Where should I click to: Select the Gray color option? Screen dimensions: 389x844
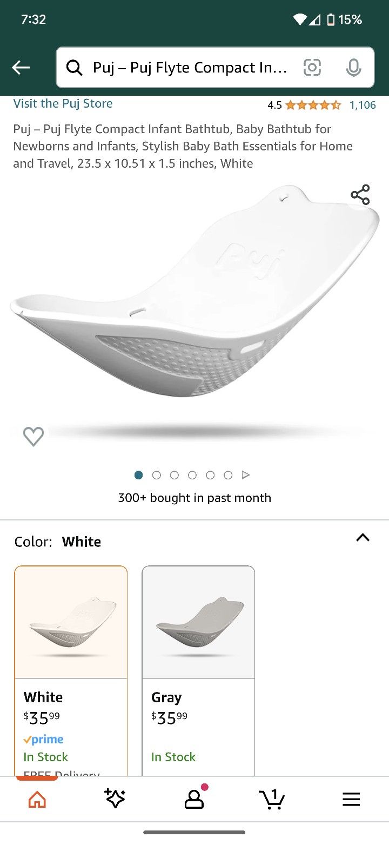coord(198,671)
